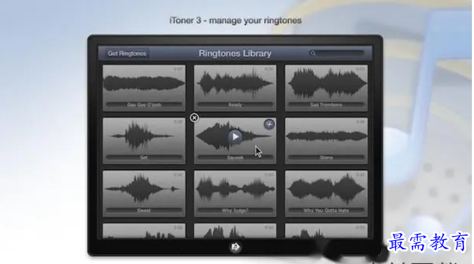Play the Squeek ringtone preview
Screen dimensions: 474x264
[x=235, y=137]
